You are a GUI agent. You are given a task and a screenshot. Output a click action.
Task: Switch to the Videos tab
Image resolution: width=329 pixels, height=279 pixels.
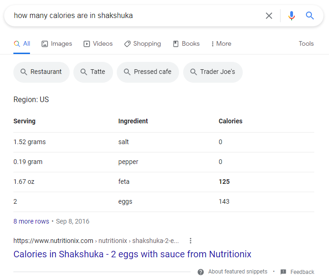[x=98, y=44]
